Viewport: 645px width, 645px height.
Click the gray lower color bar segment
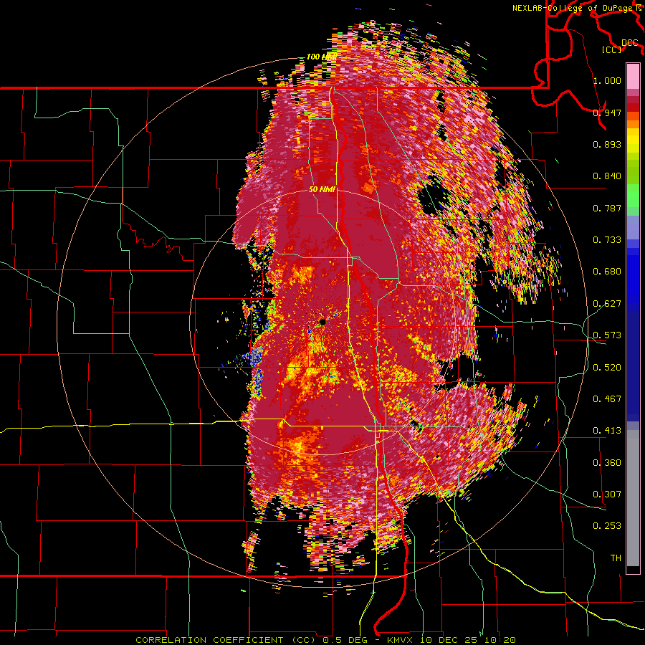pos(633,498)
